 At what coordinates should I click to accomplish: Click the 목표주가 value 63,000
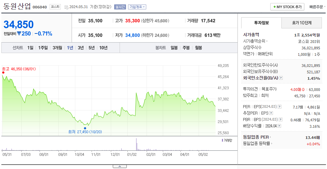[315, 90]
